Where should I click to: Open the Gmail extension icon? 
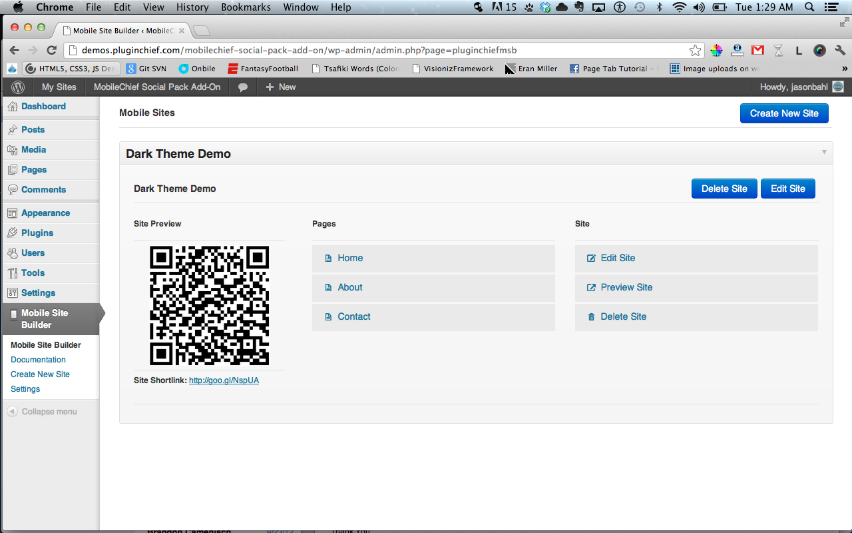tap(757, 50)
